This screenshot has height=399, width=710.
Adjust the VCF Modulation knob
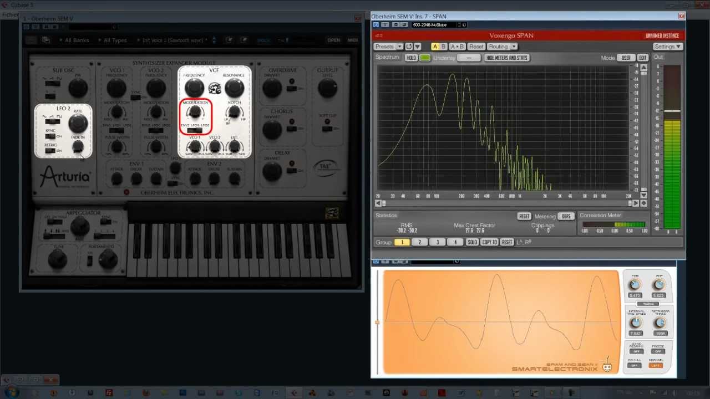click(195, 112)
